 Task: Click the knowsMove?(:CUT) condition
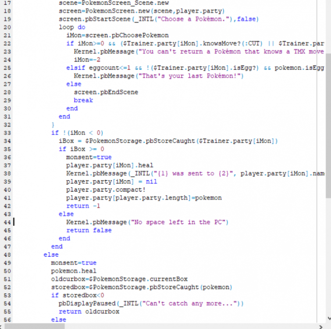[232, 43]
